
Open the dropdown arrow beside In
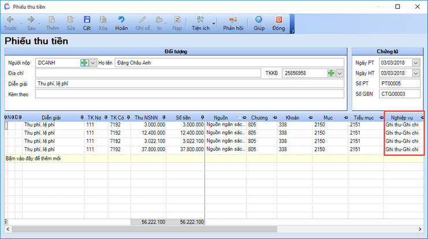[166, 24]
